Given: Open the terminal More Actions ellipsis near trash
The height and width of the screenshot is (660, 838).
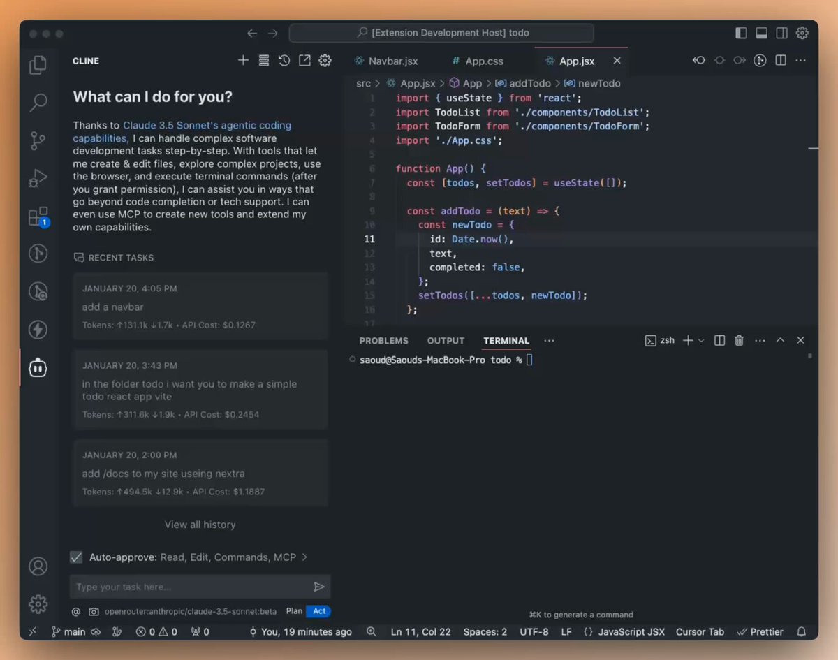Looking at the screenshot, I should click(x=760, y=340).
